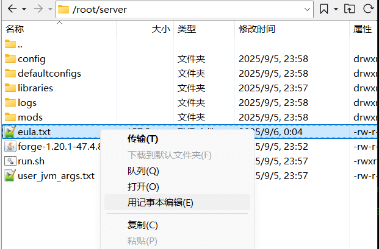Open the back history dropdown arrow

24,9
